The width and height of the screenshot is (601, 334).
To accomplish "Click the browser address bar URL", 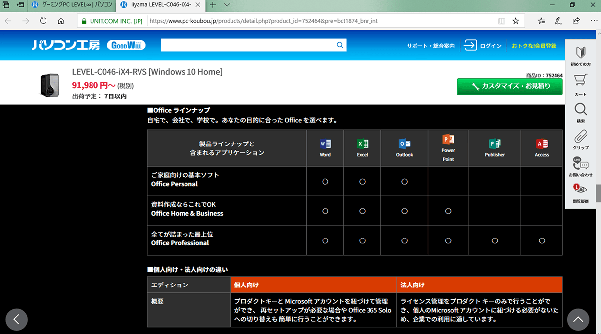I will [263, 21].
